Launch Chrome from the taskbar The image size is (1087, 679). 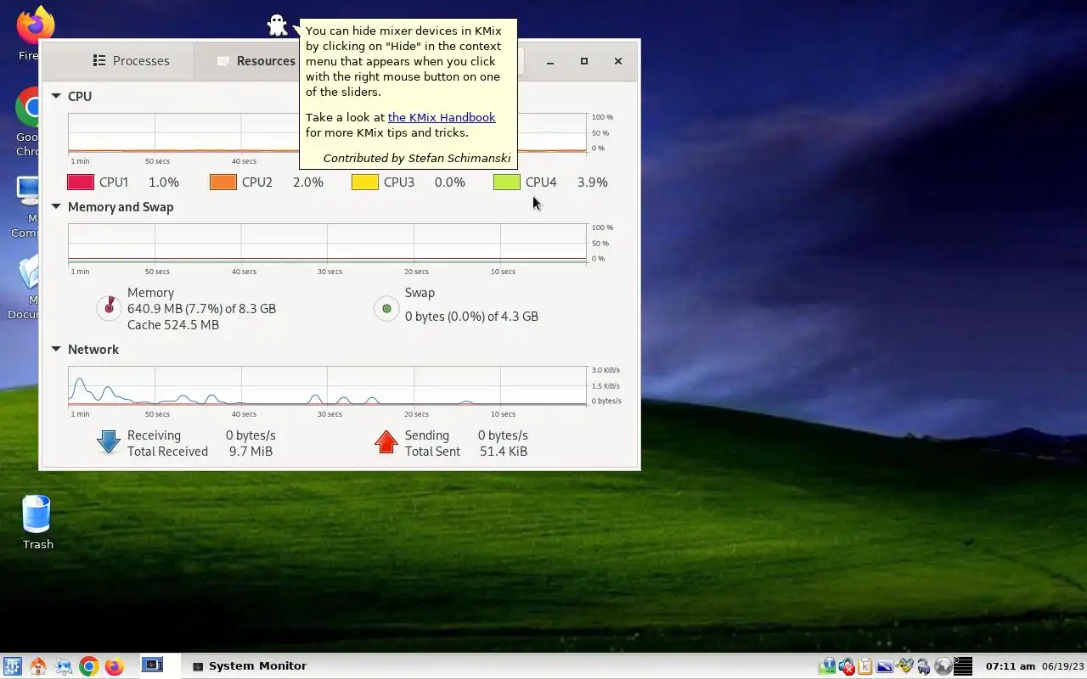pyautogui.click(x=88, y=666)
